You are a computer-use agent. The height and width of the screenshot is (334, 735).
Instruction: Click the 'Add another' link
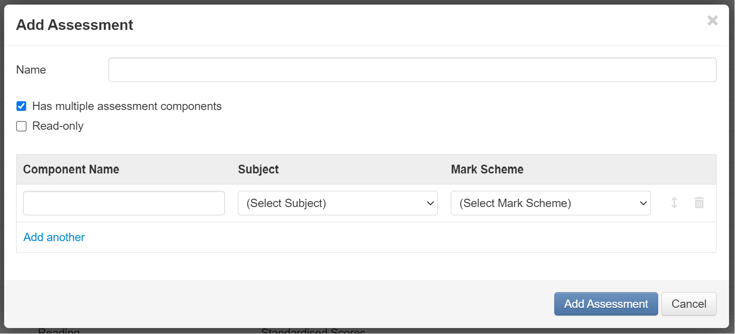(x=54, y=237)
